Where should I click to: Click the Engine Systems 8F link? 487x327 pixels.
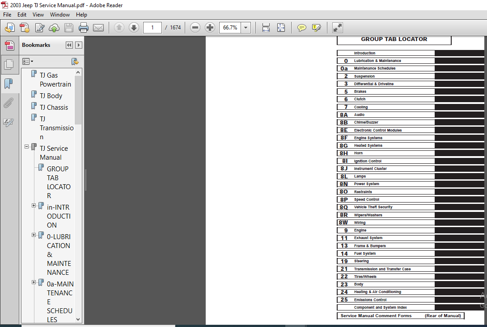point(386,137)
